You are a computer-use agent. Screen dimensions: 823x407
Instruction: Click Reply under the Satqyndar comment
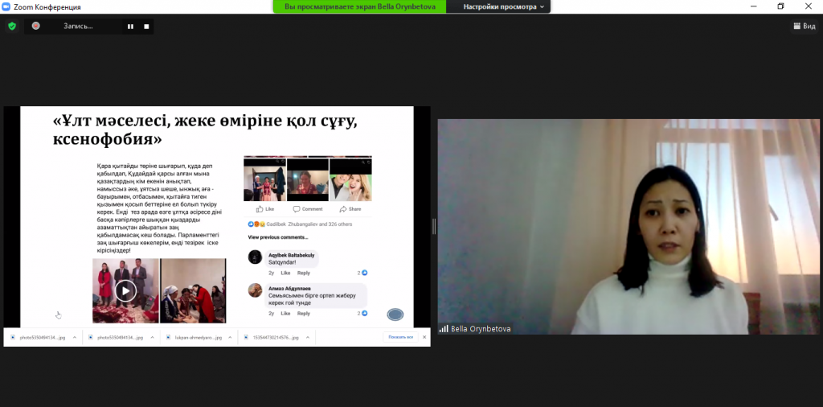(x=303, y=273)
